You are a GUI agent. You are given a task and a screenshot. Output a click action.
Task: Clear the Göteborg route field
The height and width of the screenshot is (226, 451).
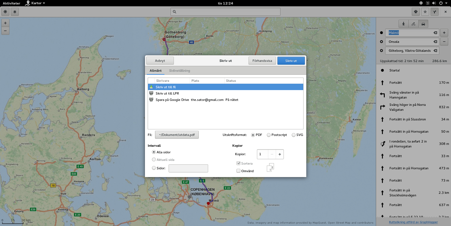(x=435, y=51)
